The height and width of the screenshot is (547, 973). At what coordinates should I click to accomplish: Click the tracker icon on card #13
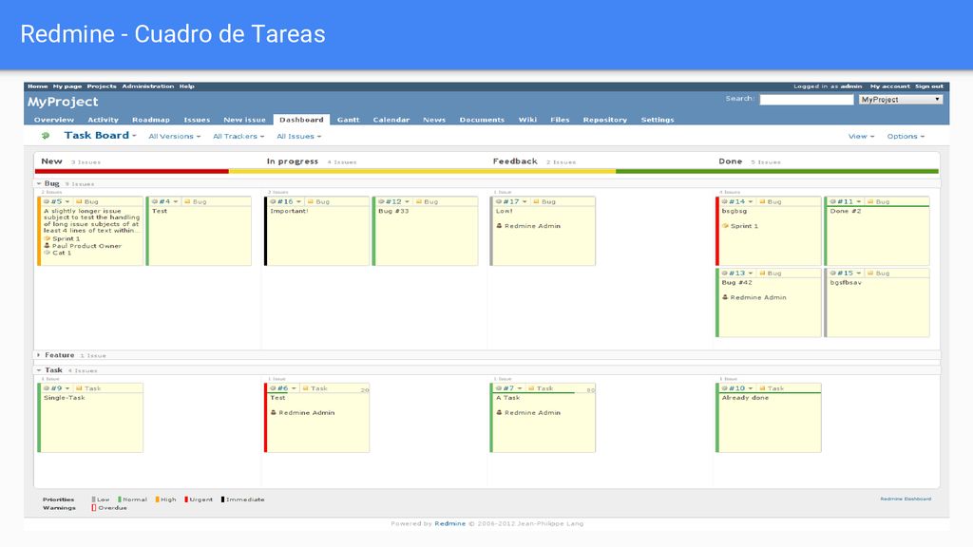click(763, 273)
